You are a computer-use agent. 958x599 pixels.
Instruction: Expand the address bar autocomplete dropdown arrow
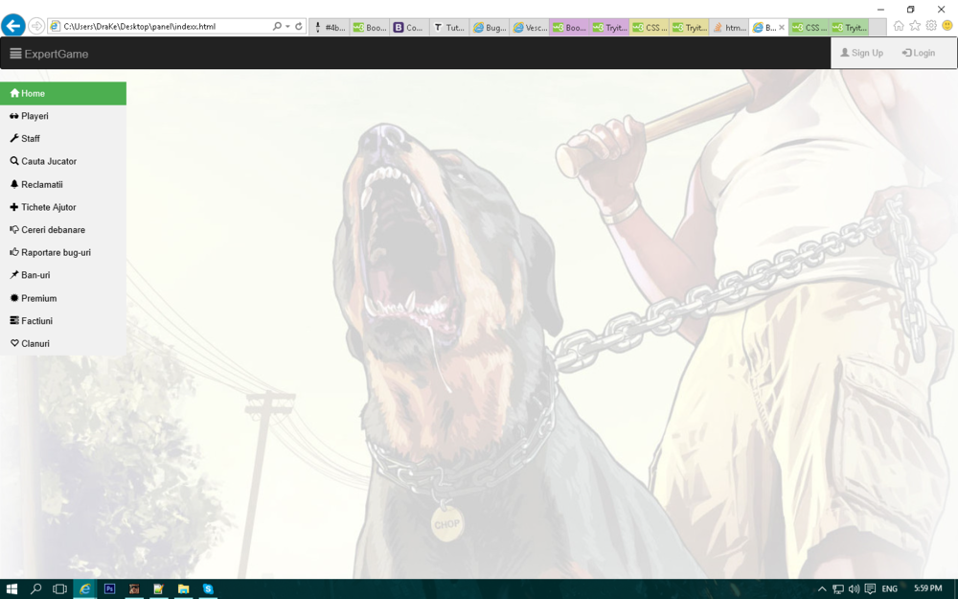tap(287, 26)
